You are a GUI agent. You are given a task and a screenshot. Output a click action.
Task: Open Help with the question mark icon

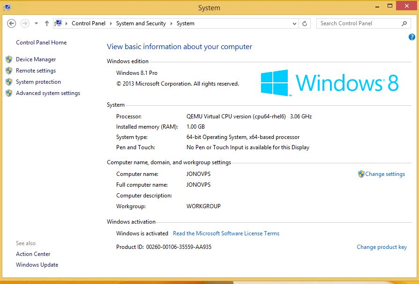point(412,37)
